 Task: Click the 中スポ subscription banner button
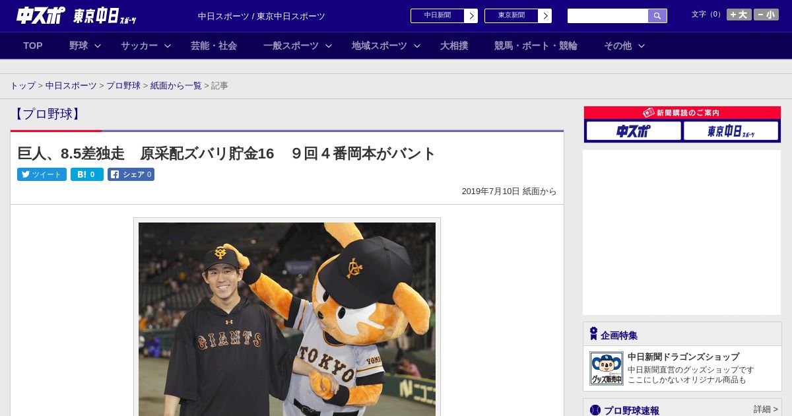(634, 131)
